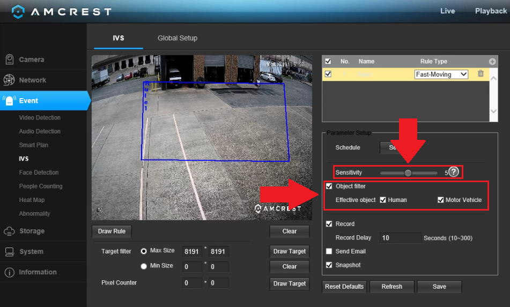Click the Min Size width field
The width and height of the screenshot is (510, 307).
tap(192, 267)
